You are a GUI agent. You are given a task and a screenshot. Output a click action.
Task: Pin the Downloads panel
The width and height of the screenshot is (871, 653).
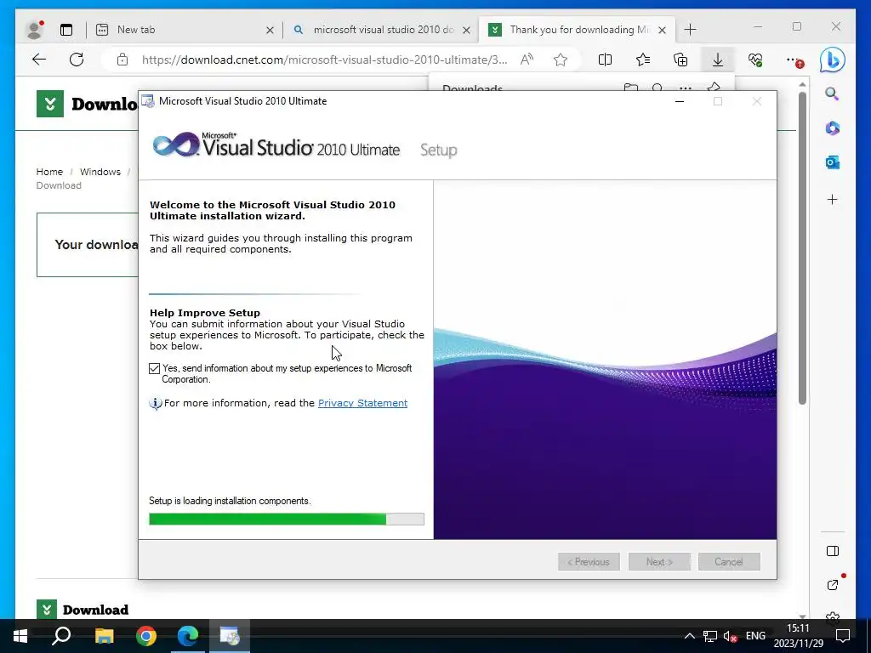coord(714,88)
